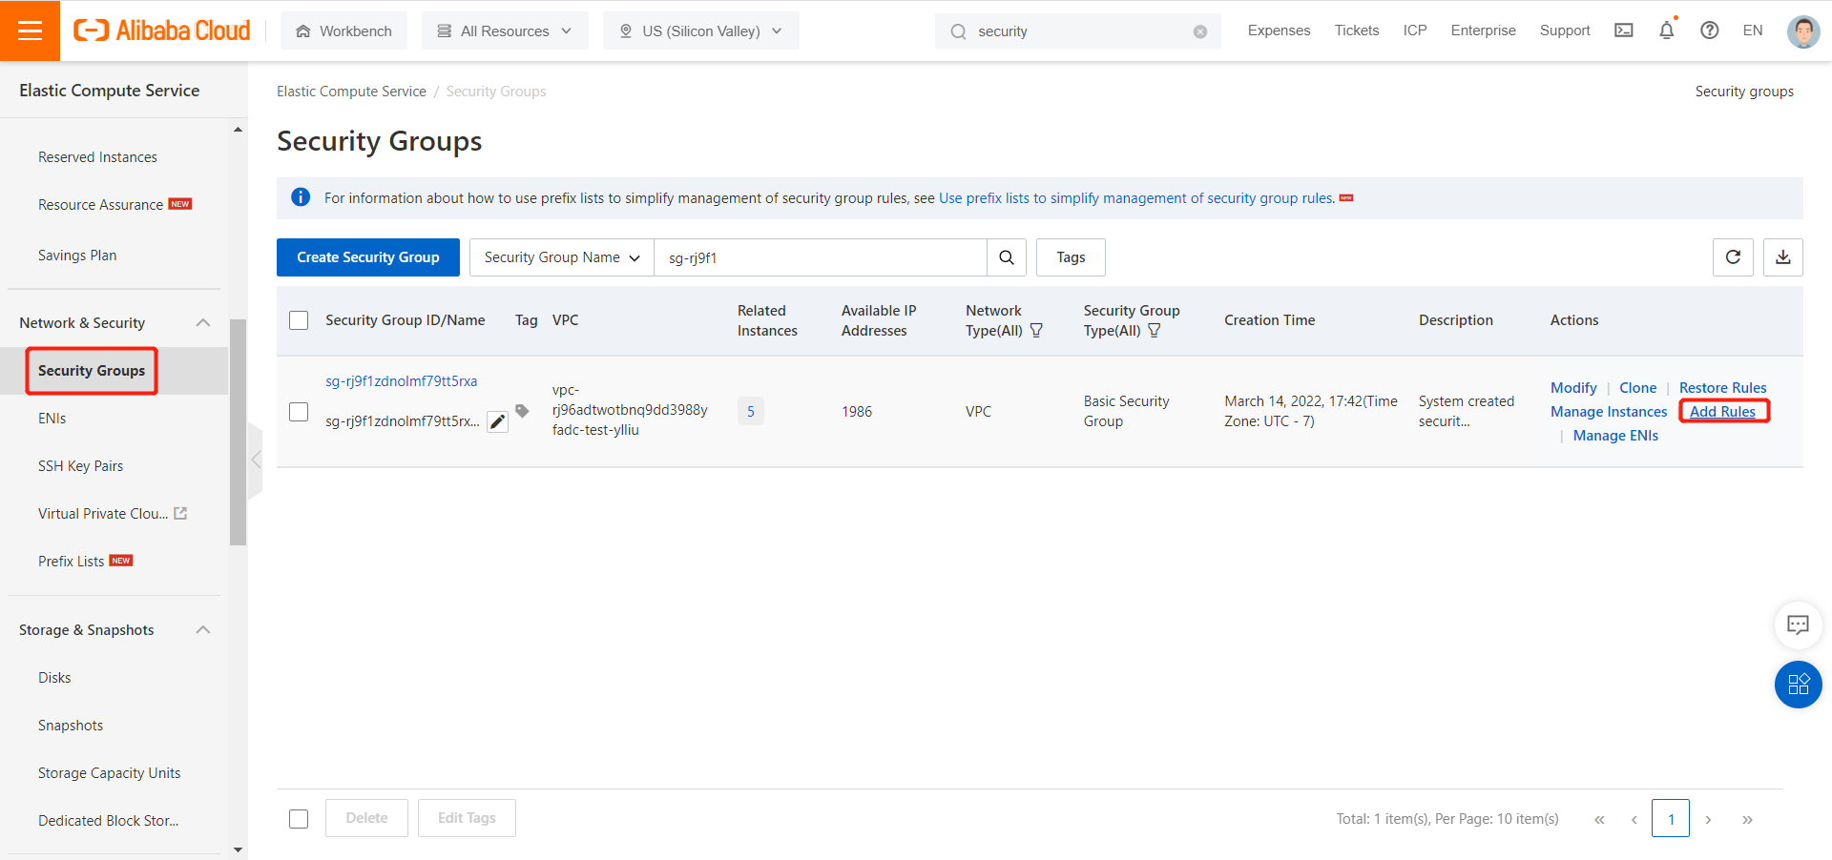Open the Security Group Name search dropdown

click(560, 256)
